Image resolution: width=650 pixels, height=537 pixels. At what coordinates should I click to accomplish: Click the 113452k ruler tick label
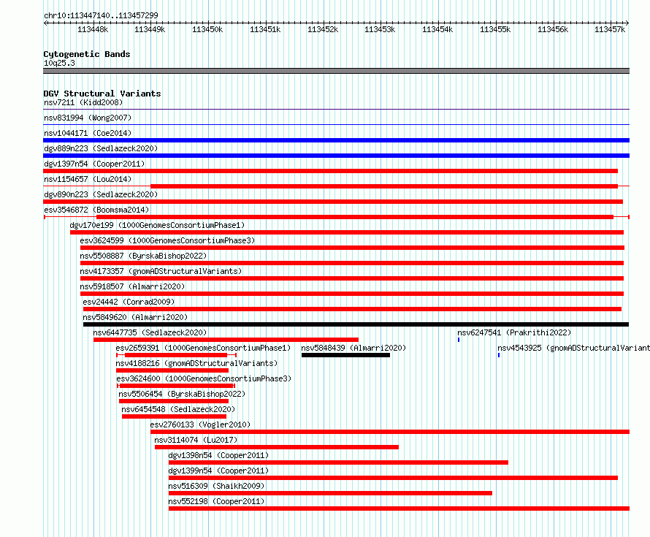323,29
